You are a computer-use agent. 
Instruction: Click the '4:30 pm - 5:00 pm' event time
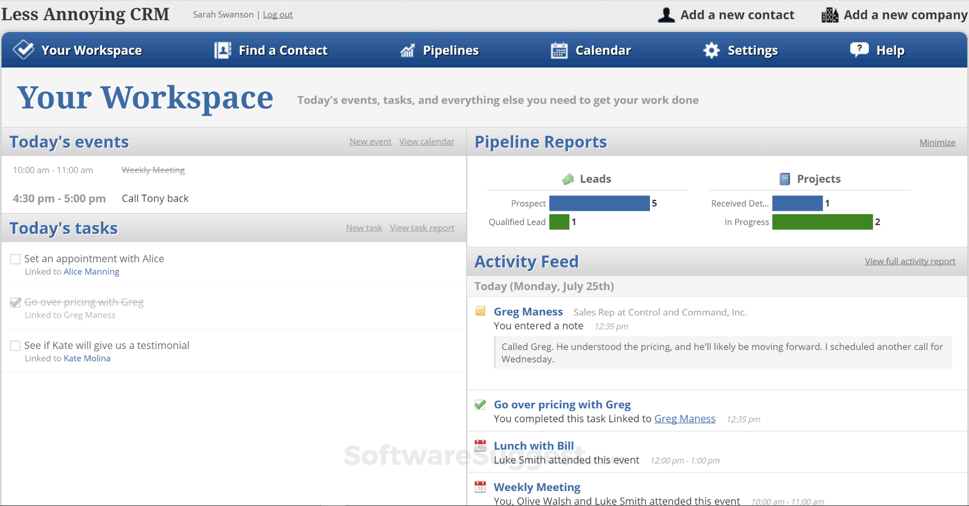(x=59, y=199)
